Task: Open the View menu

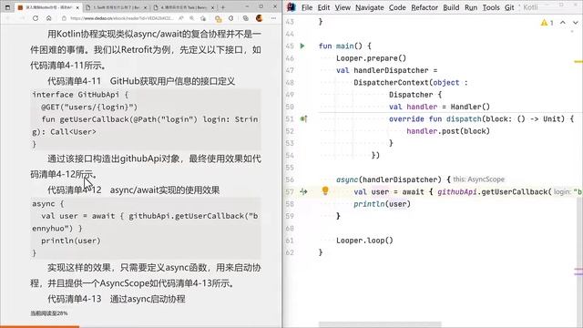Action: (343, 7)
